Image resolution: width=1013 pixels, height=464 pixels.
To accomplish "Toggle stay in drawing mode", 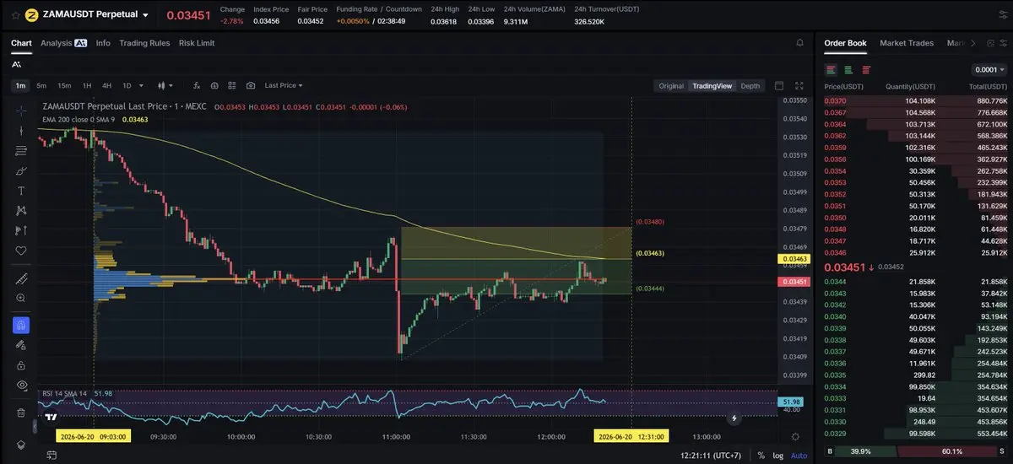I will 21,345.
